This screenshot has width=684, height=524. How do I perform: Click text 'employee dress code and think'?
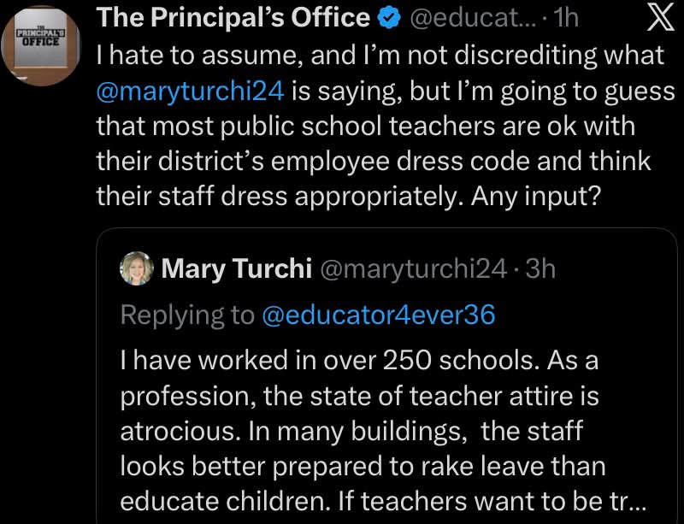(461, 162)
